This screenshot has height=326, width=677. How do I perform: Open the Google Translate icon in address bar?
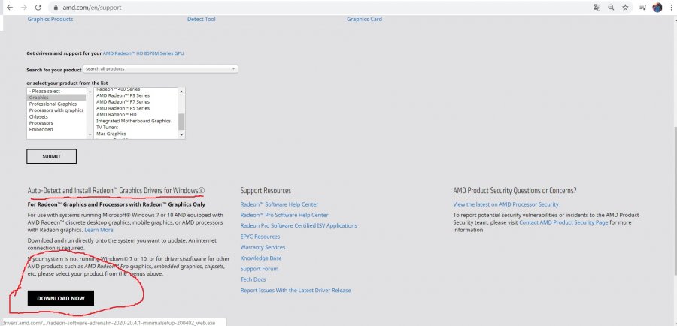tap(597, 8)
